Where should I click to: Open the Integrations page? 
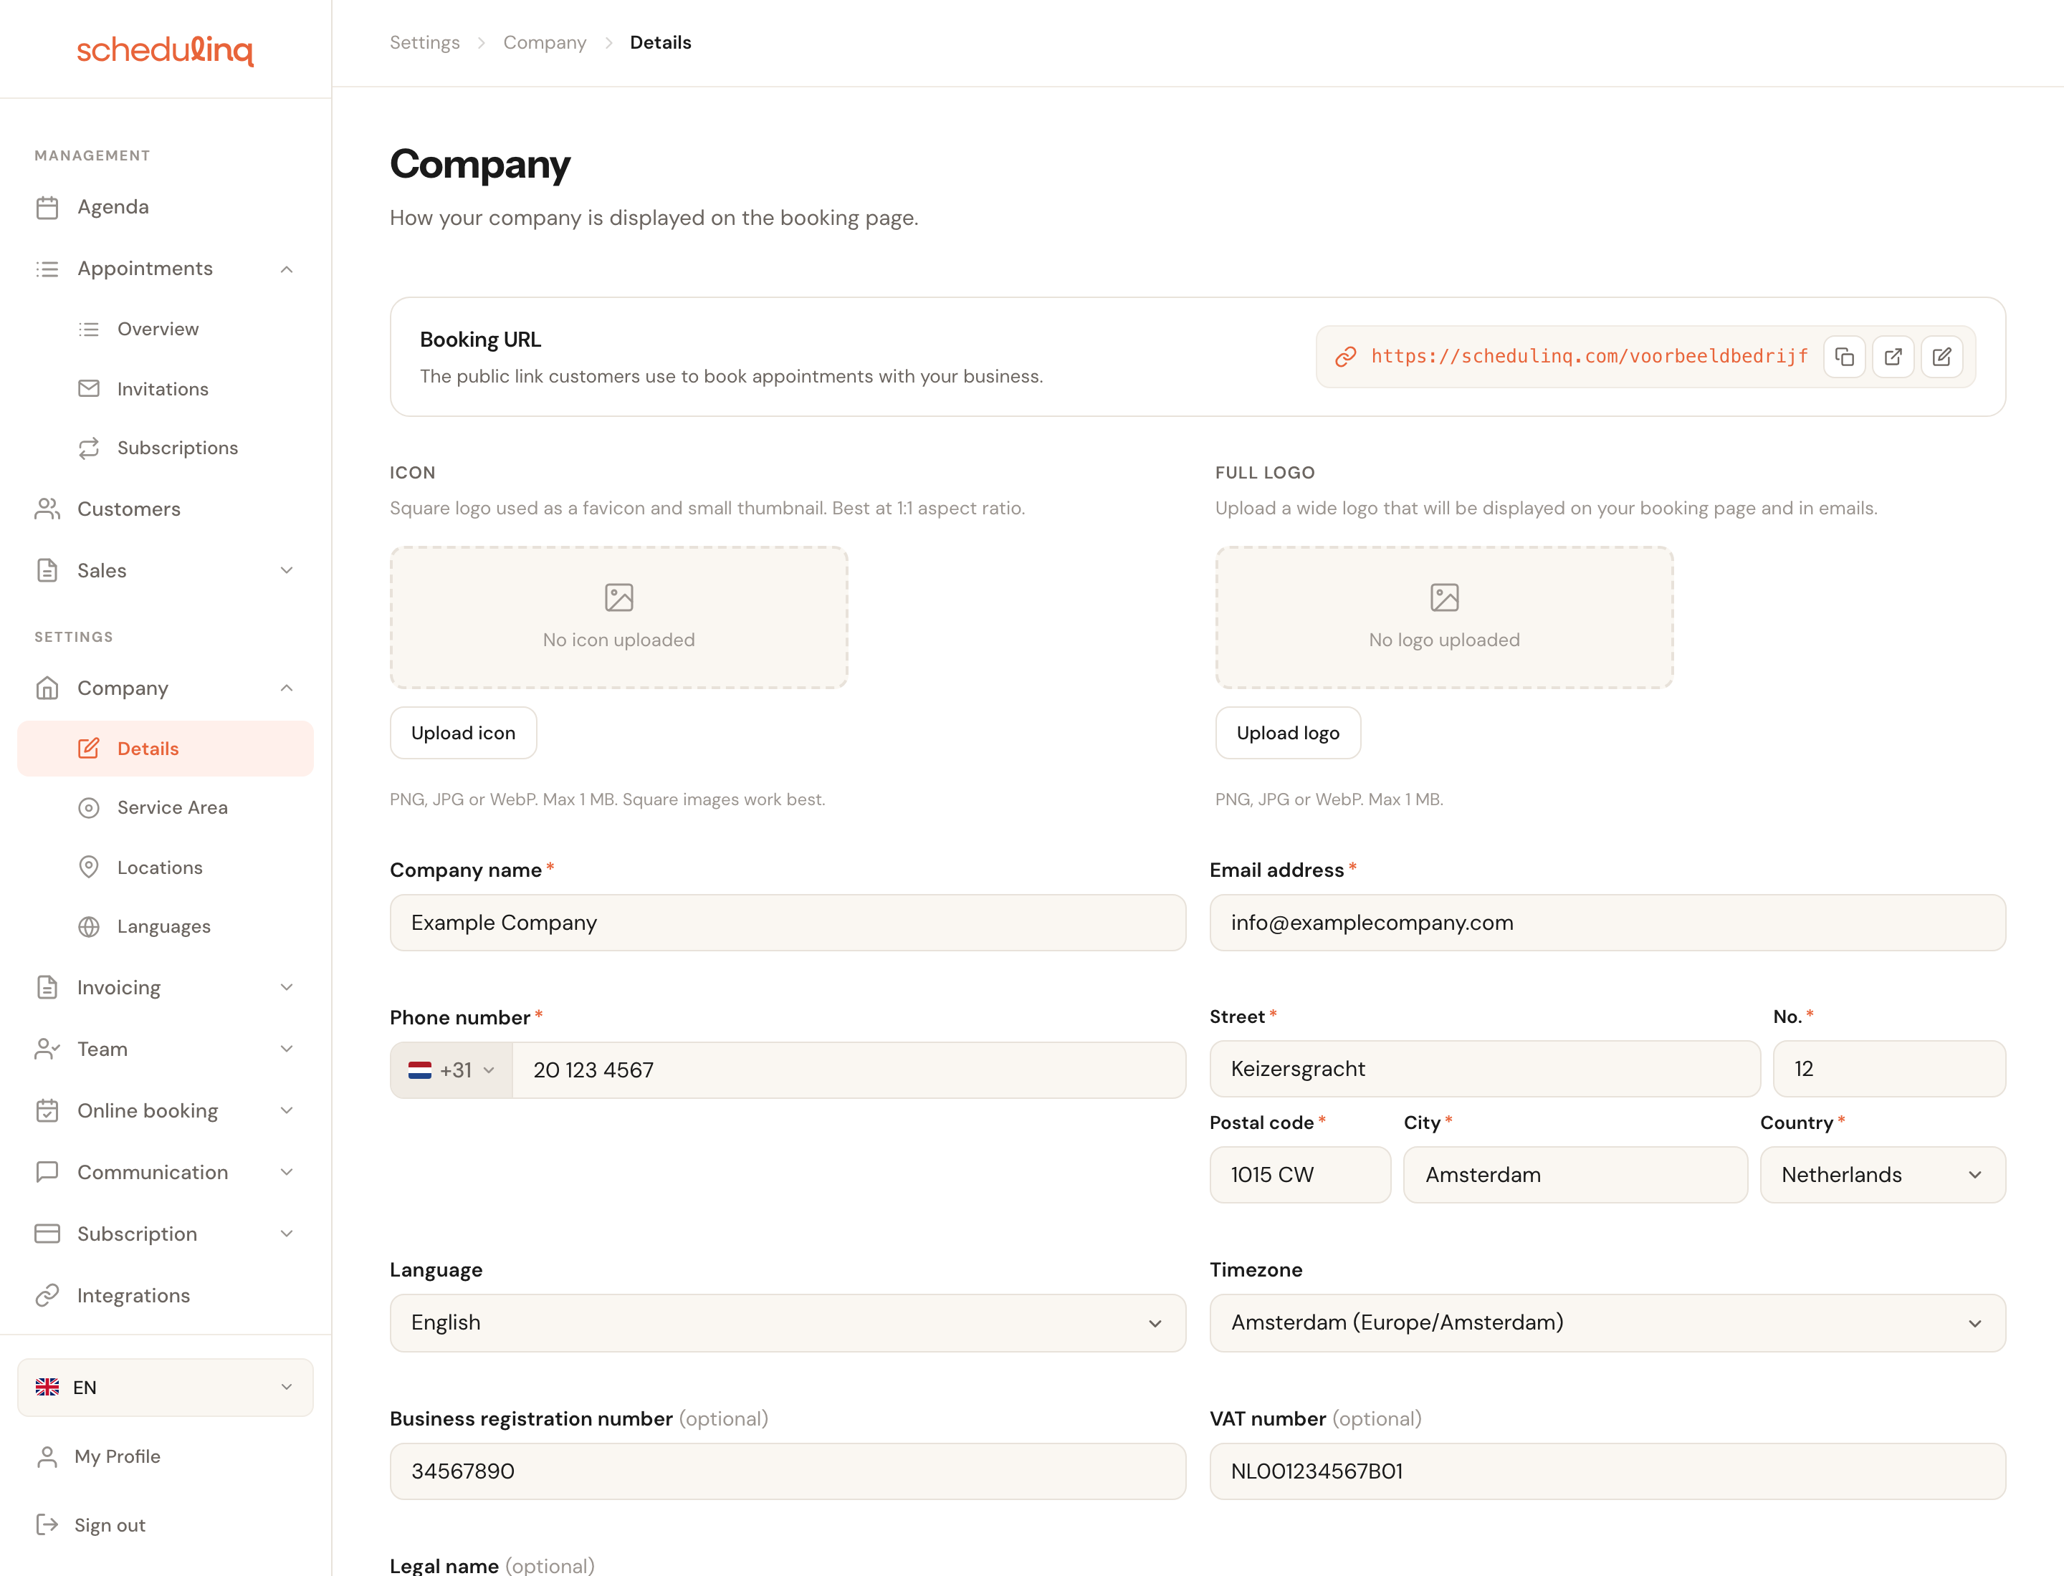(166, 1295)
